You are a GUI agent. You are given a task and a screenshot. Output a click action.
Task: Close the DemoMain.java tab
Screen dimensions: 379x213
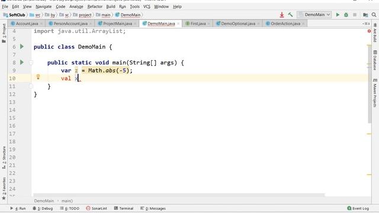click(178, 24)
